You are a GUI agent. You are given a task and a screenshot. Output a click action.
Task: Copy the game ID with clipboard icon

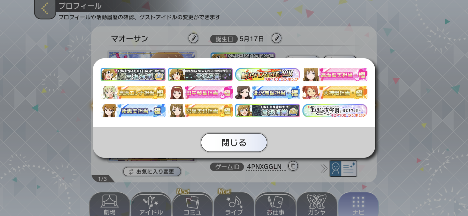pos(293,166)
